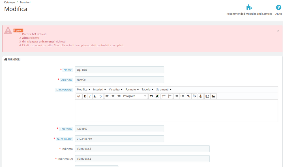Center align text in description
The height and width of the screenshot is (167, 283).
(113, 96)
